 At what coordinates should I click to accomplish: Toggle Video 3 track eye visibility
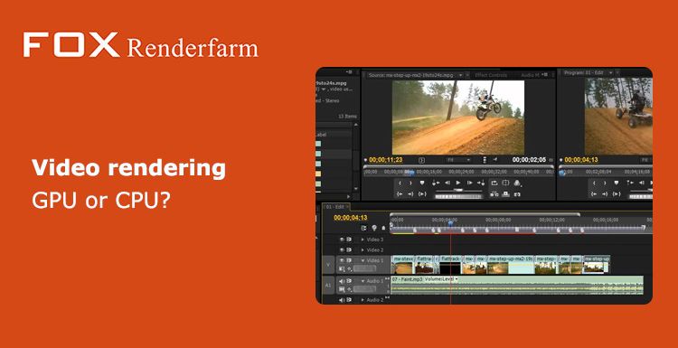click(x=342, y=239)
